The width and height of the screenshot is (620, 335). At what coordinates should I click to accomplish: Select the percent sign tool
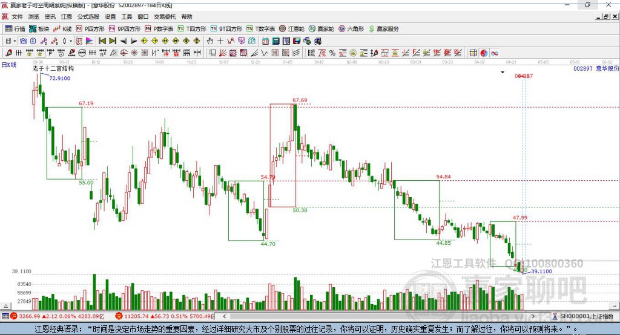click(x=332, y=53)
